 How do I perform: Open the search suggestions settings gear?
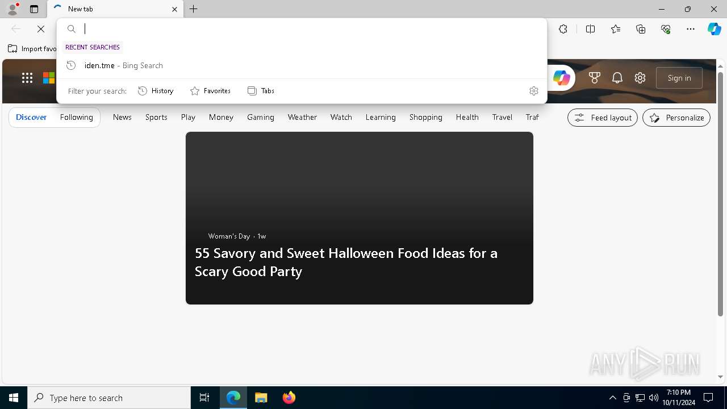point(534,91)
